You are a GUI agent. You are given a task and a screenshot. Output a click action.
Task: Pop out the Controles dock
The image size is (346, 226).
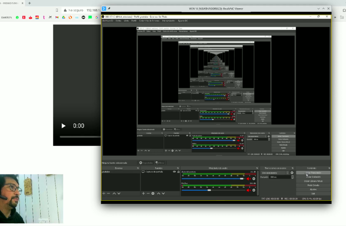(x=329, y=168)
